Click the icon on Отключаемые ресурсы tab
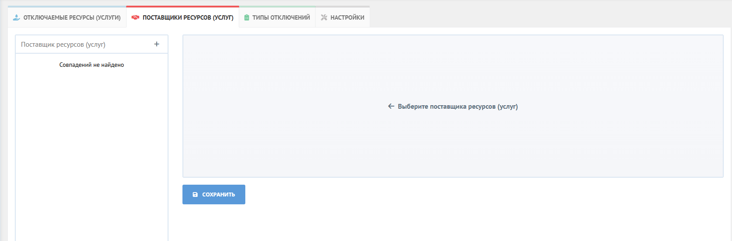This screenshot has height=241, width=732. (x=17, y=17)
